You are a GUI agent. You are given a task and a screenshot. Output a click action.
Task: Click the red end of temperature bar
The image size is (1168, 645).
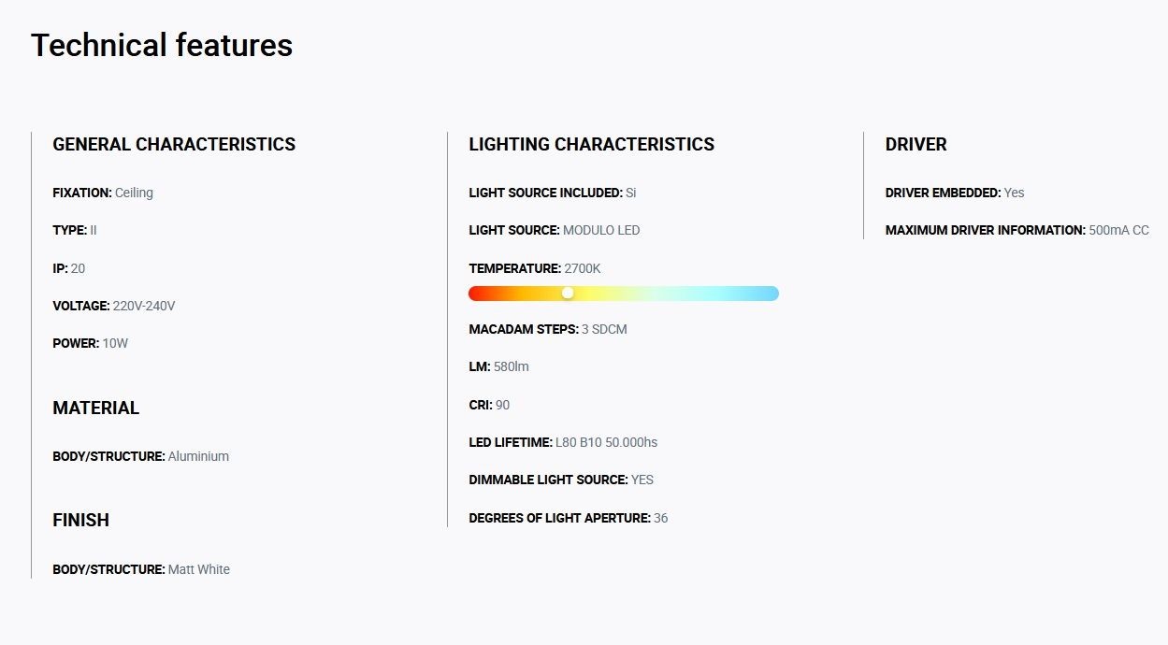point(478,294)
